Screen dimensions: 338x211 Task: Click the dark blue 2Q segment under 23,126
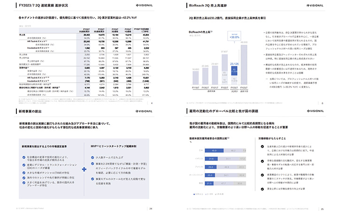234,71
